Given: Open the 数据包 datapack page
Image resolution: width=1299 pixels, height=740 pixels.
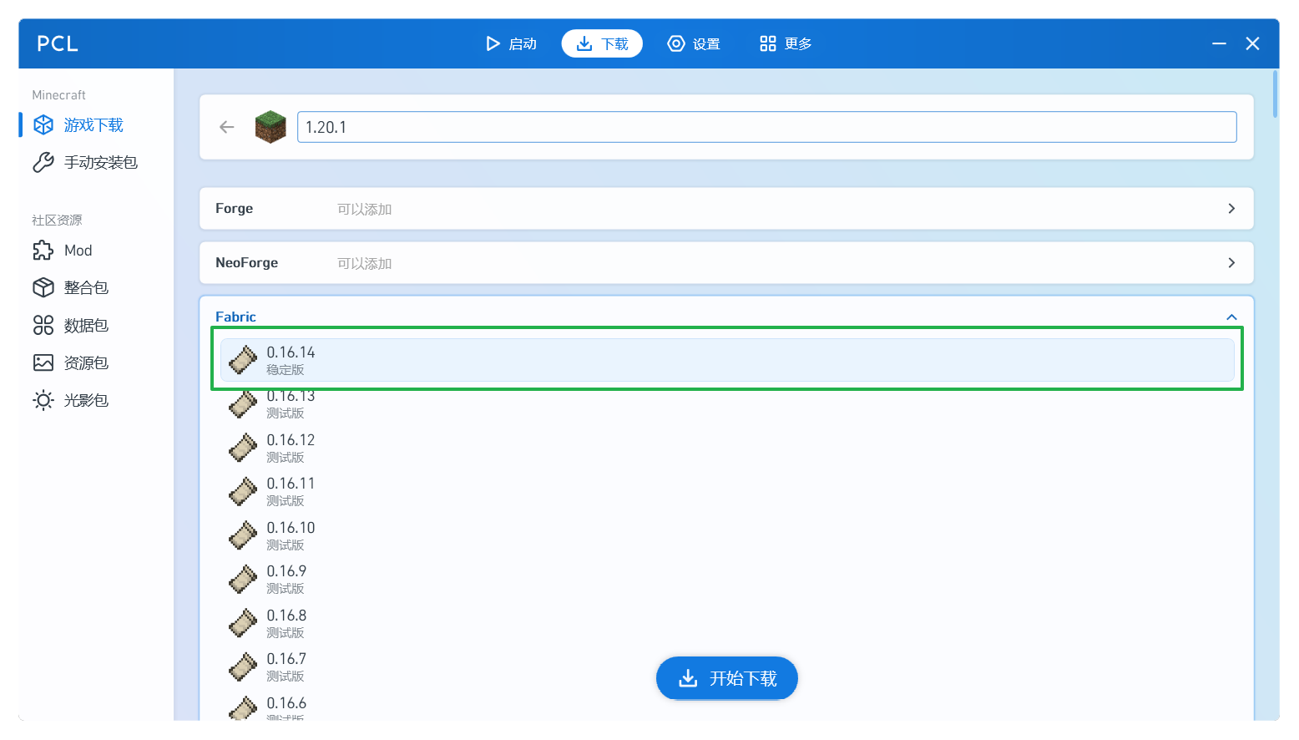Looking at the screenshot, I should click(x=96, y=325).
